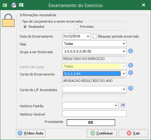Show help icon beside Centro de Custo

[x=130, y=65]
